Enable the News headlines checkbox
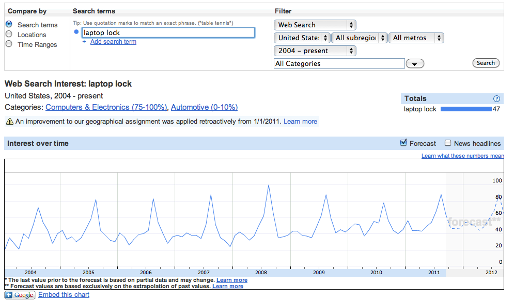This screenshot has width=514, height=302. 448,143
